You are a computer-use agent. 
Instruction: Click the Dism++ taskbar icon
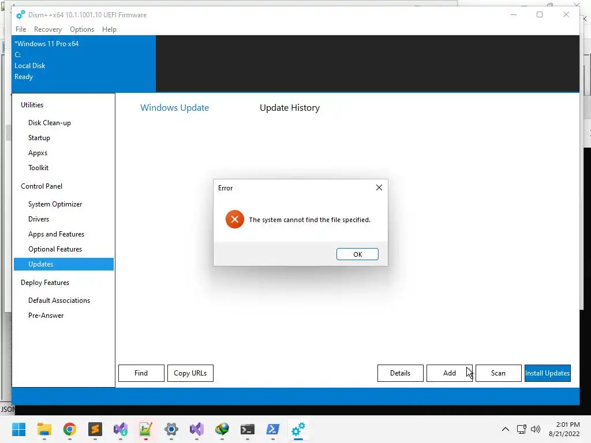[x=298, y=429]
